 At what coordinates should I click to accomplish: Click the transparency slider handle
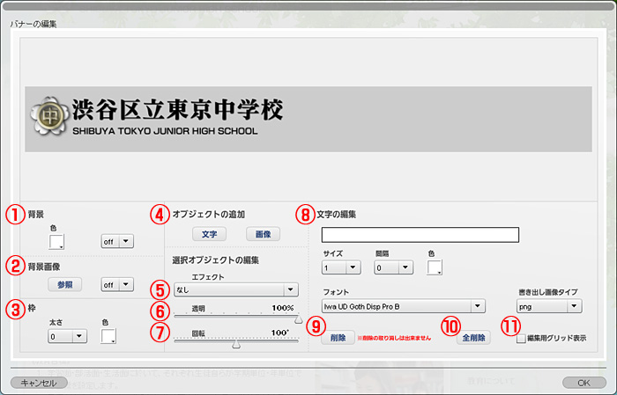tap(298, 319)
